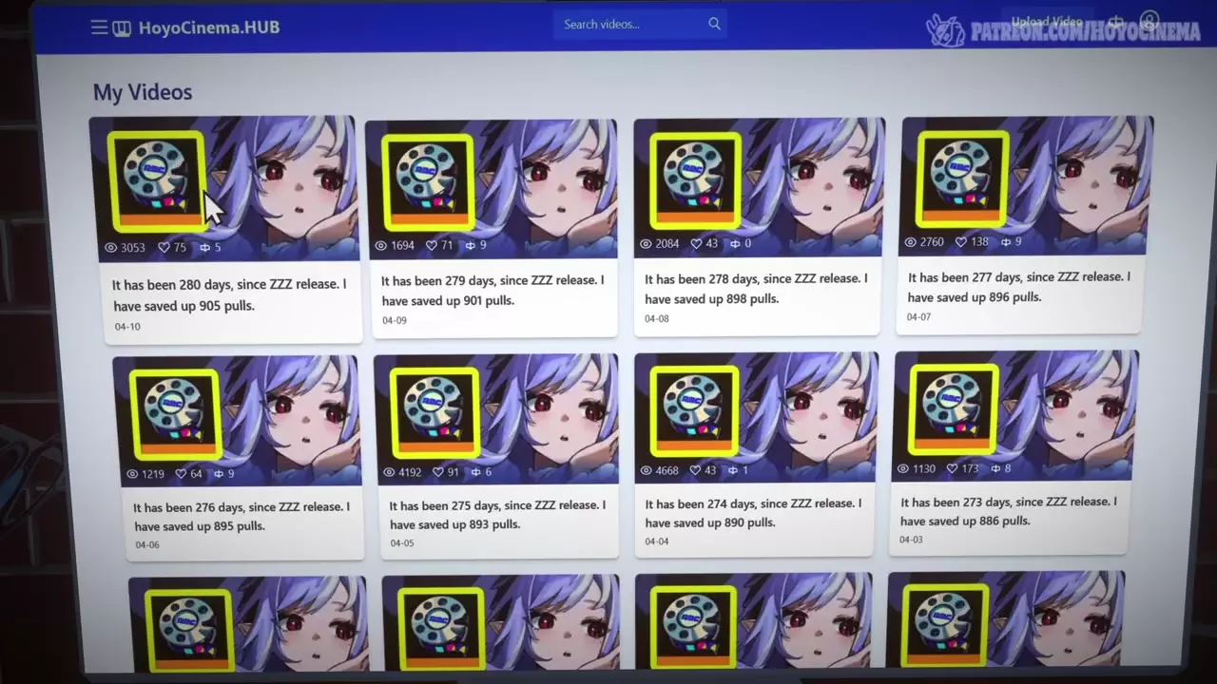Click the Upload Video button
1217x684 pixels.
(x=1046, y=22)
